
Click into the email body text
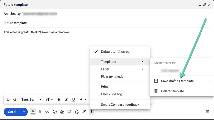(x=37, y=32)
